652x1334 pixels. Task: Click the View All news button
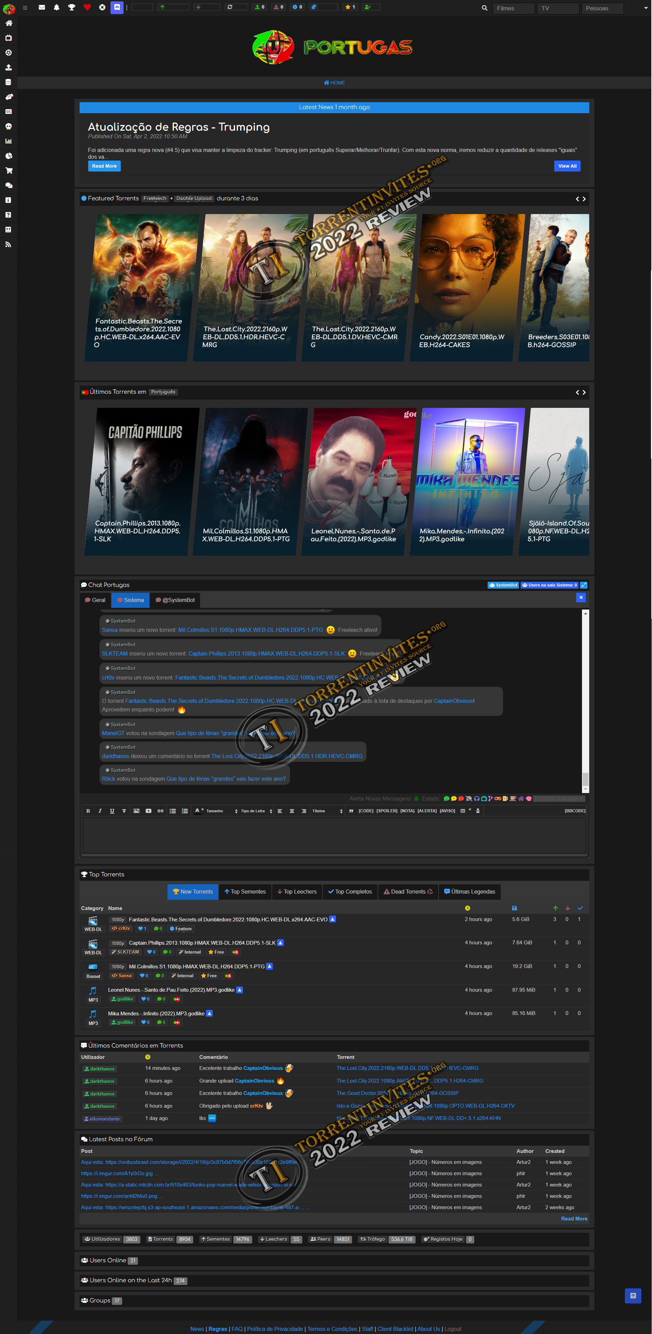567,166
